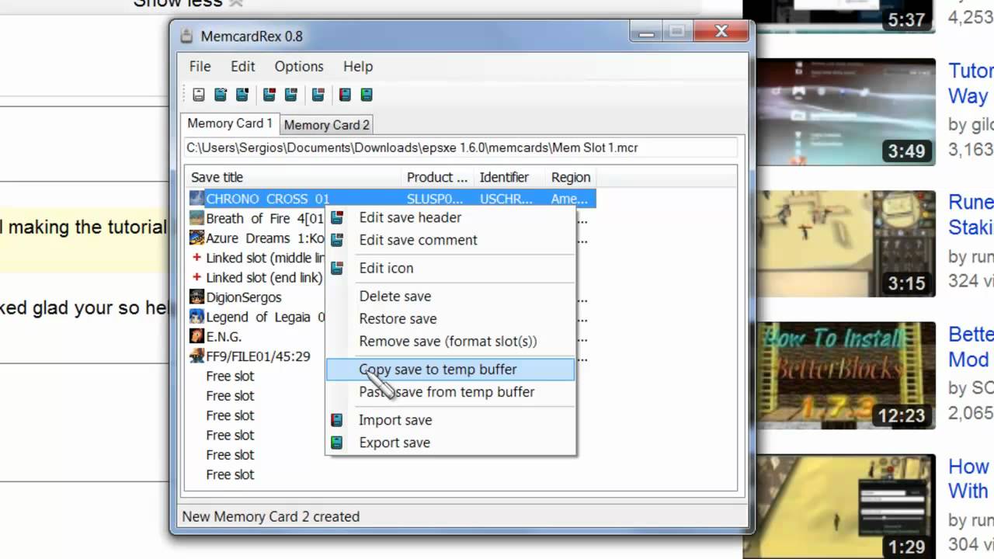Click the Save title column header
The image size is (994, 559).
(294, 177)
